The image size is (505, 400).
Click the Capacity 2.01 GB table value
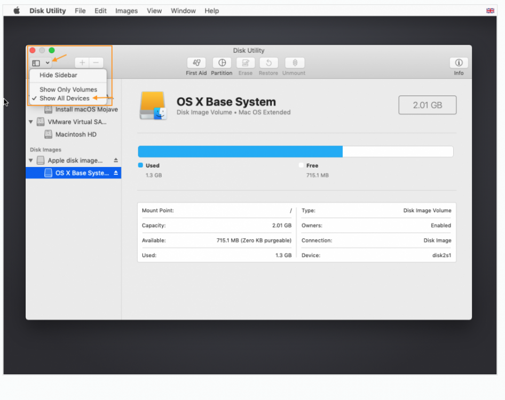(282, 225)
